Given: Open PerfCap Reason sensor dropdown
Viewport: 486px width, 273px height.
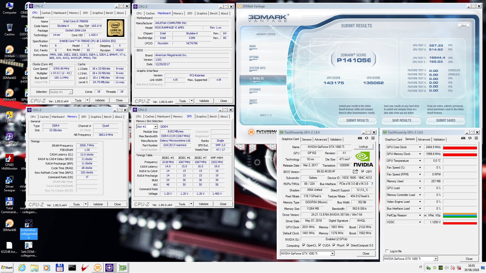Looking at the screenshot, I should pos(420,215).
